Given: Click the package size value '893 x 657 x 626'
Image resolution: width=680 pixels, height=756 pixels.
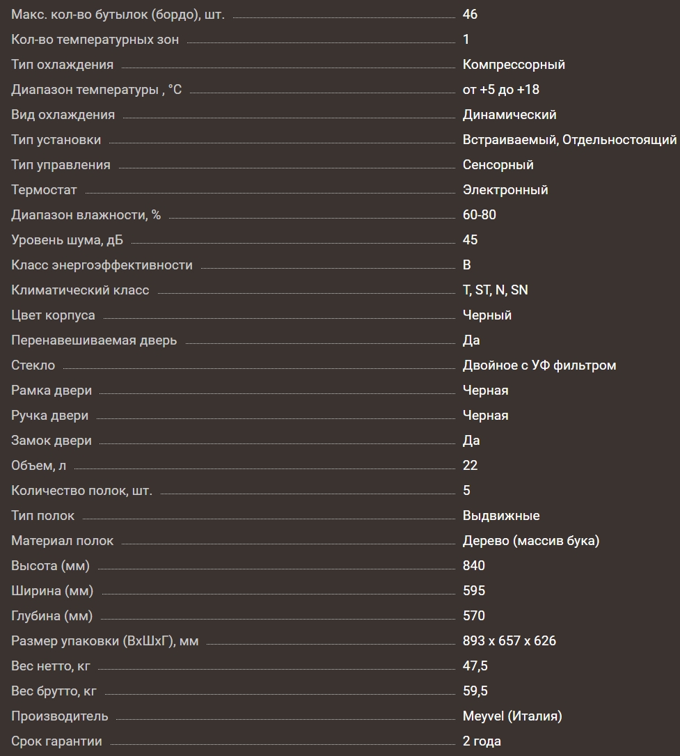Looking at the screenshot, I should point(509,641).
